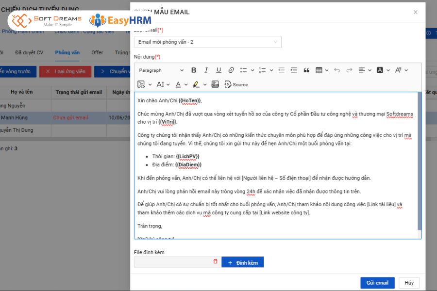Open the highlight color picker
This screenshot has width=437, height=291.
tap(199, 84)
